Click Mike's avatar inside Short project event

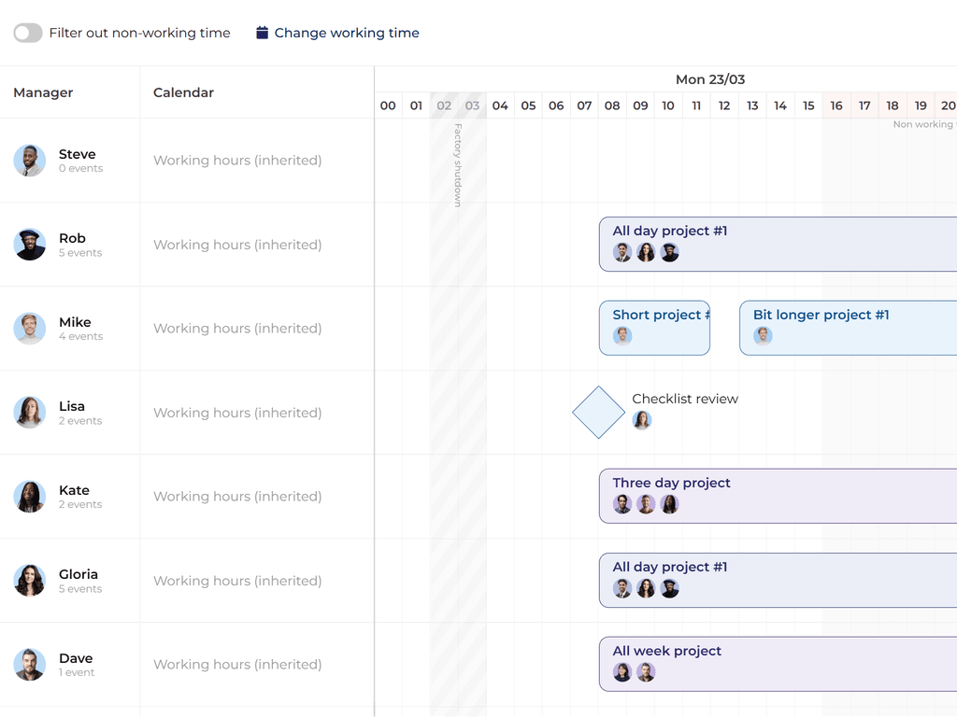(621, 334)
